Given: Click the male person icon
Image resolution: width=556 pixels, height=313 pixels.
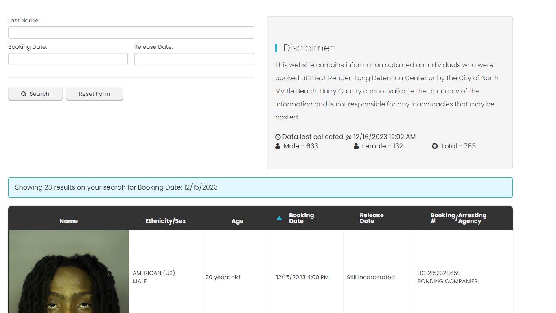Looking at the screenshot, I should point(278,146).
